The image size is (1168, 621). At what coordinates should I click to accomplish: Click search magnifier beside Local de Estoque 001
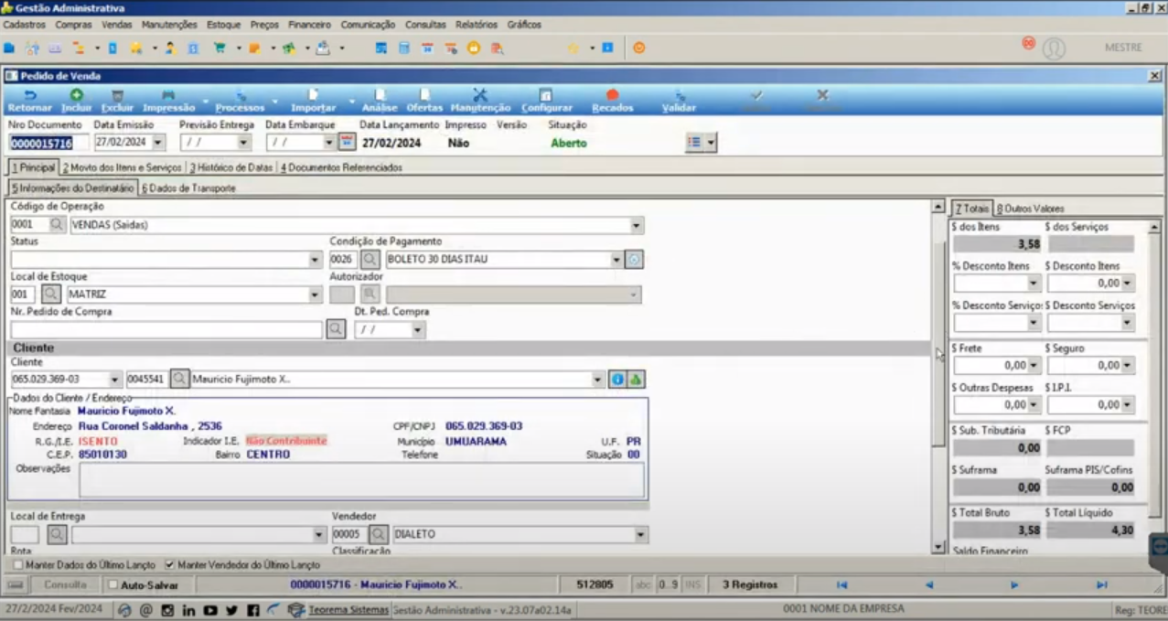click(51, 294)
